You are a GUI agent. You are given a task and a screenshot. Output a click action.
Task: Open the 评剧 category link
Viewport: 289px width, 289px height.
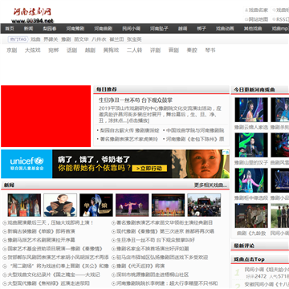pos(155,51)
